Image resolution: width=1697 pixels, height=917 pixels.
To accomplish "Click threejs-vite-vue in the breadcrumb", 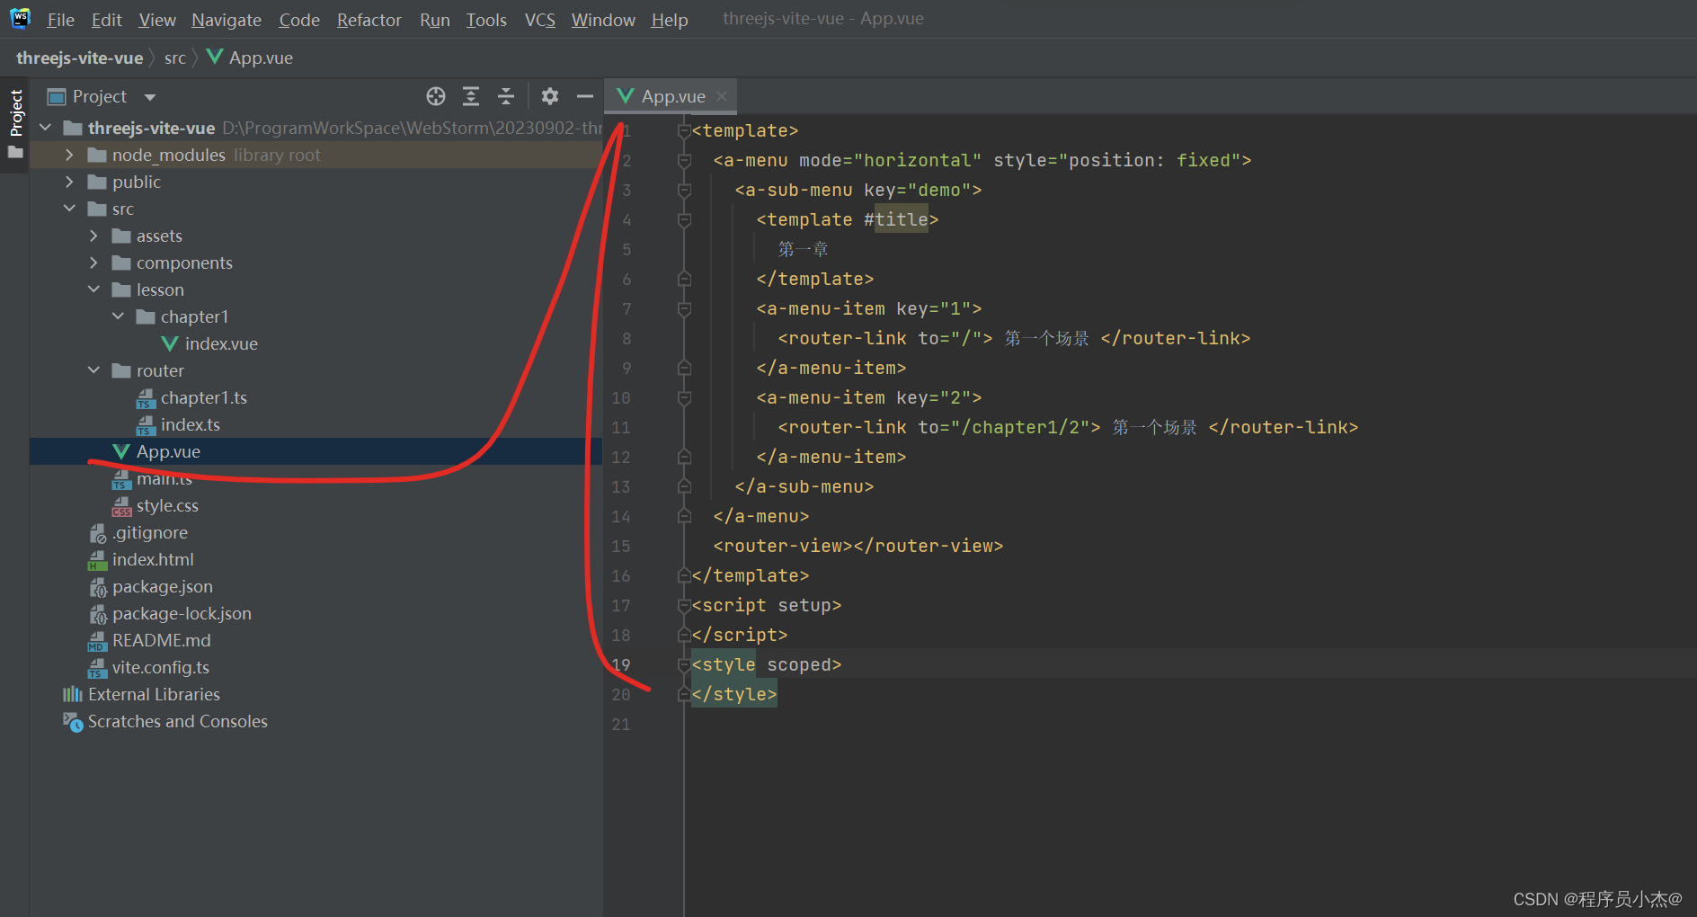I will tap(80, 58).
